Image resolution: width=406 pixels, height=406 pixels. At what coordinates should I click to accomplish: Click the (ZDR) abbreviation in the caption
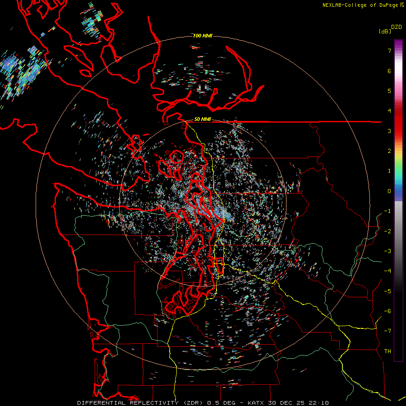193,403
